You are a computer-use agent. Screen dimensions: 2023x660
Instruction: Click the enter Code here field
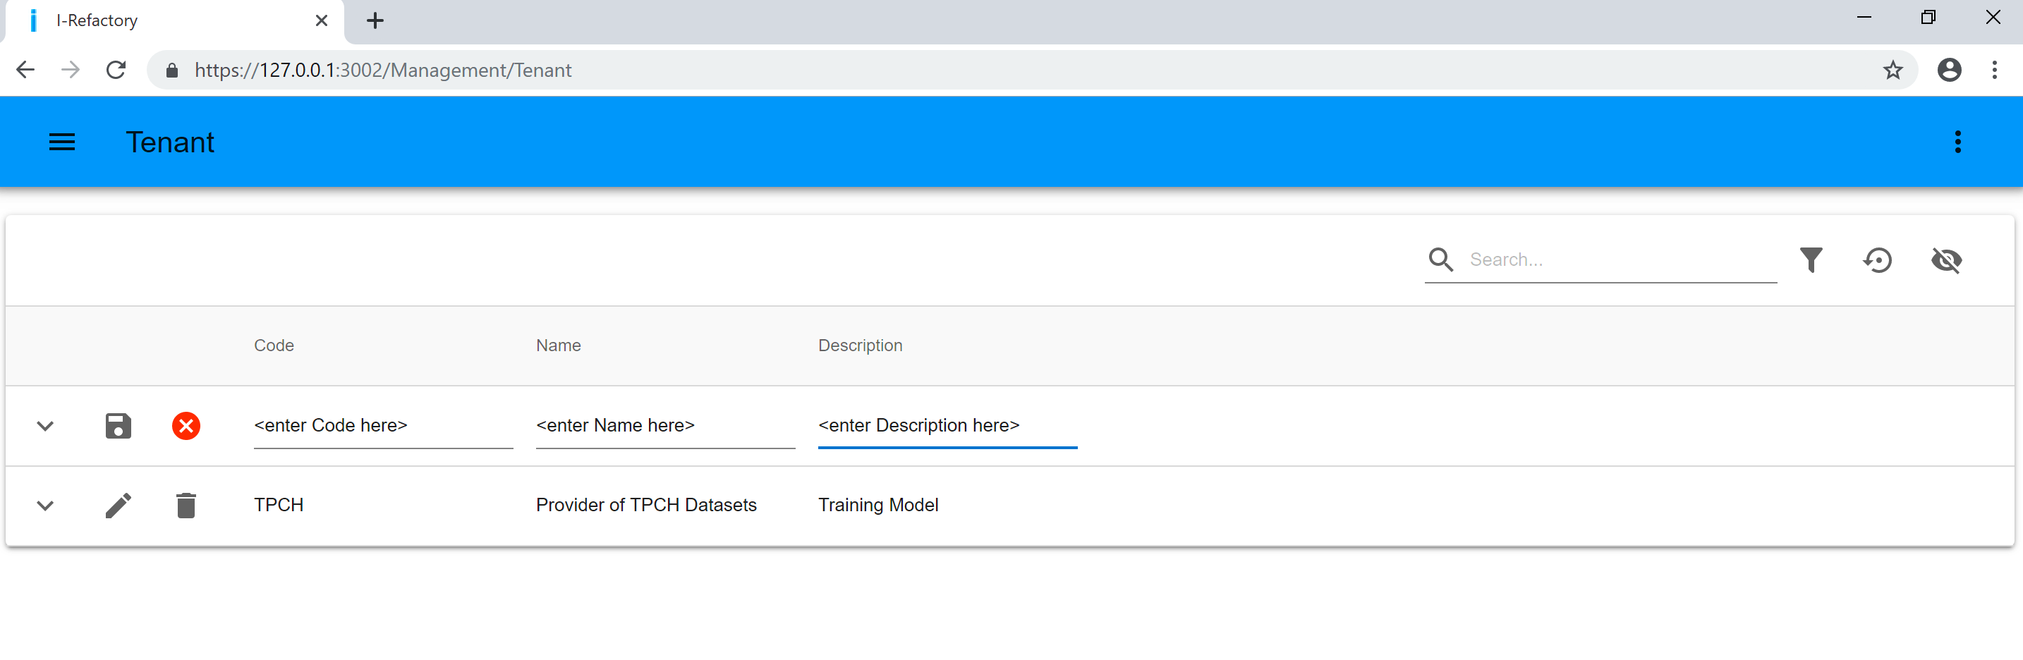pos(383,426)
